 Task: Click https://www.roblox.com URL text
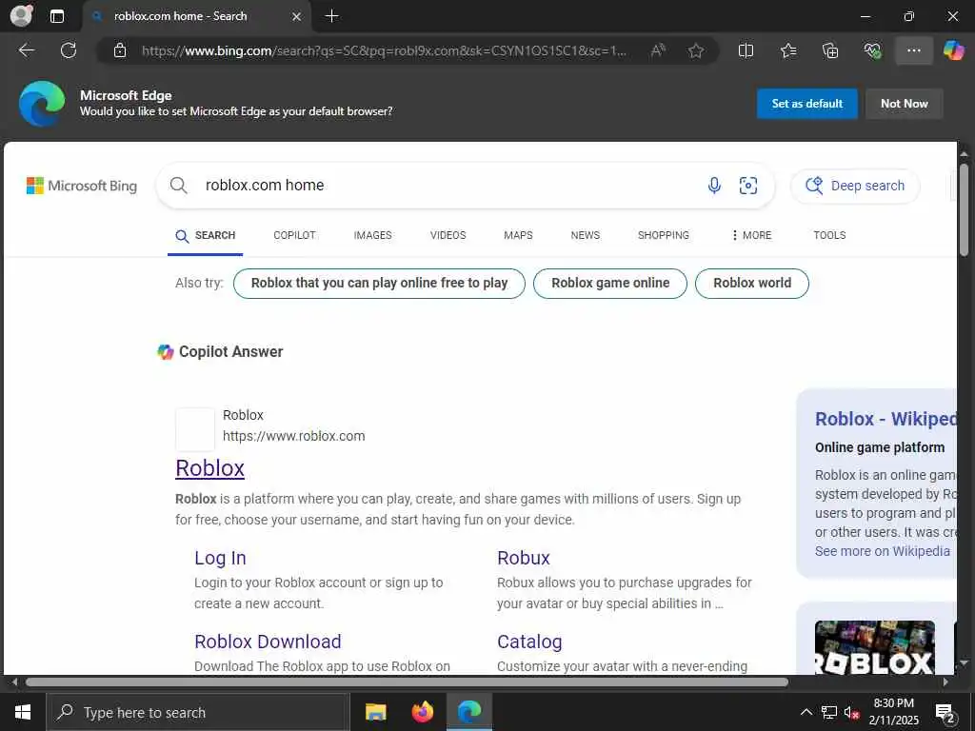pos(294,436)
